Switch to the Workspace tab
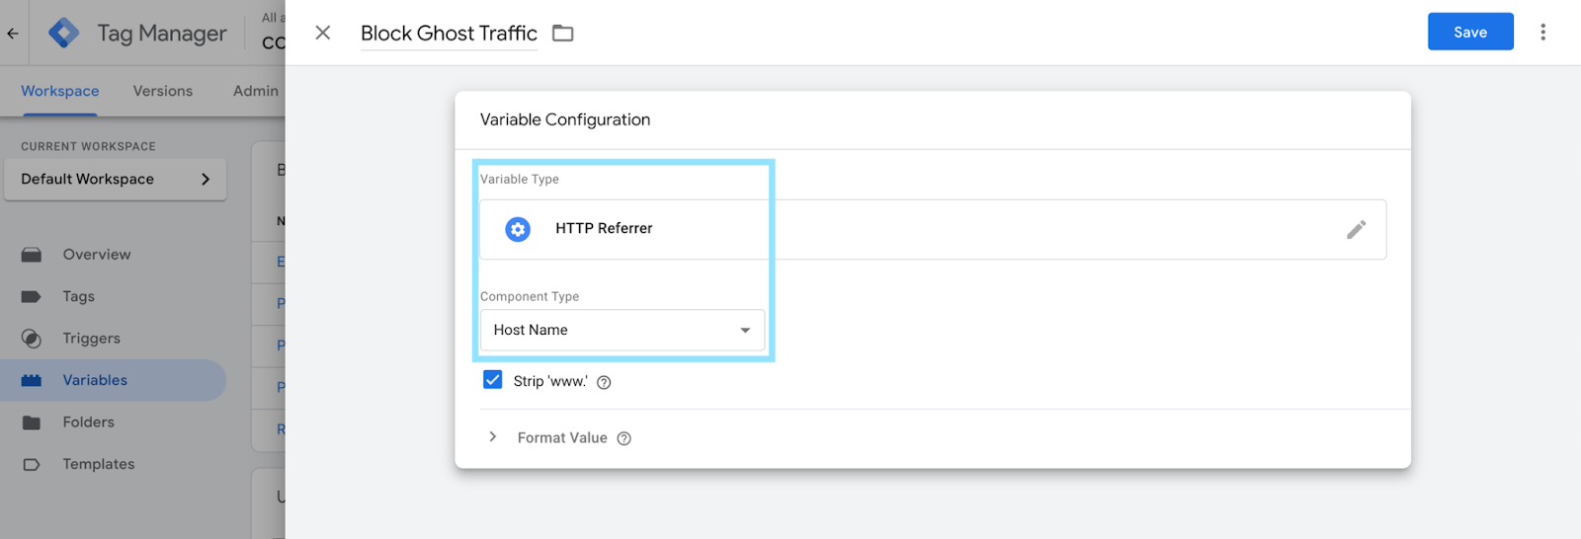 click(x=60, y=91)
